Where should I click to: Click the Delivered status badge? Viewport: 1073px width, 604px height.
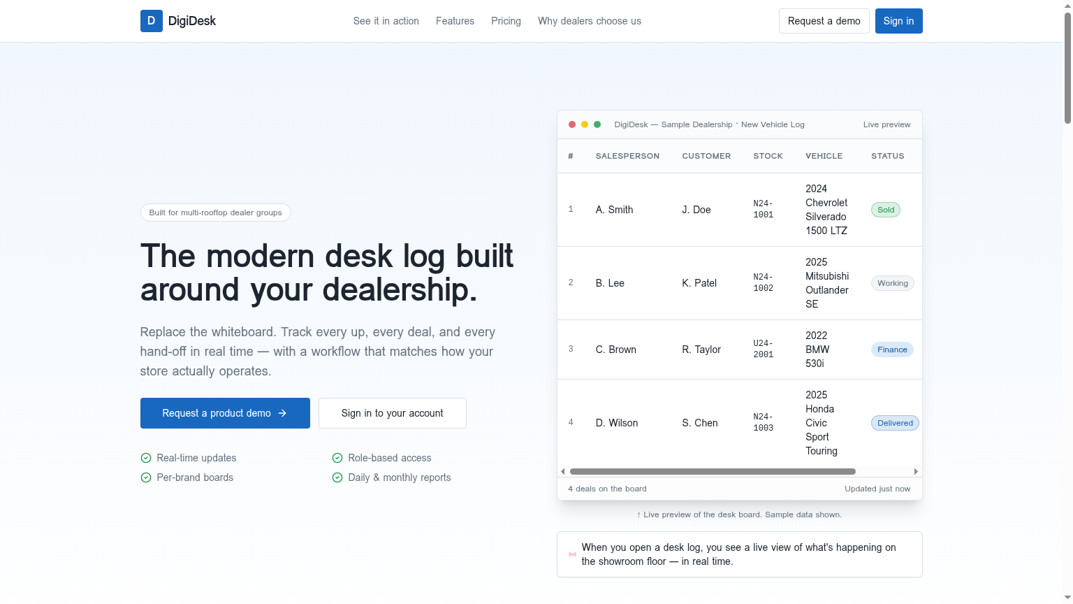coord(895,423)
